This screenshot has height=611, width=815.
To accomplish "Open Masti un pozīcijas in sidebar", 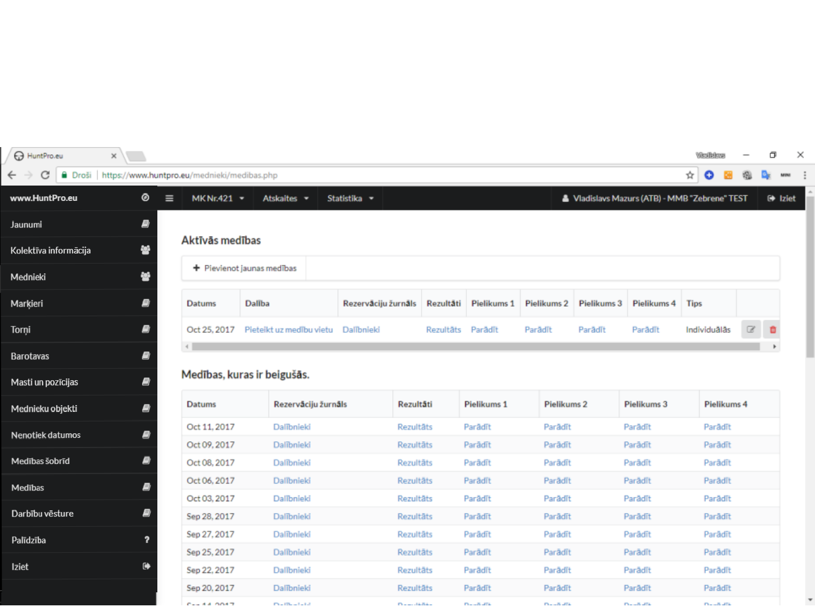I will pos(79,382).
